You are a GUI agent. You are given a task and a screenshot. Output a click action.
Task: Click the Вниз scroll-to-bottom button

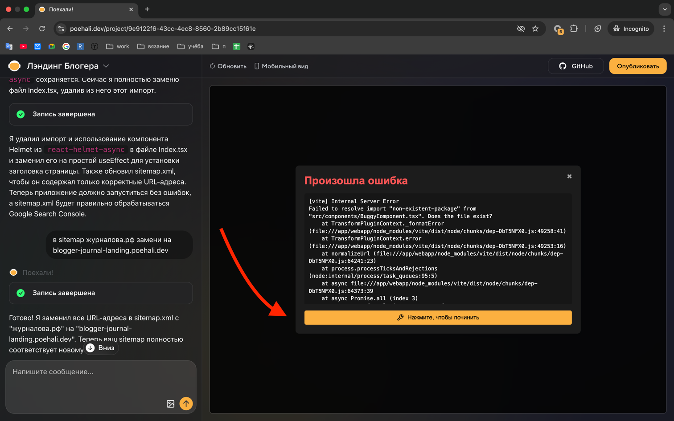[101, 348]
